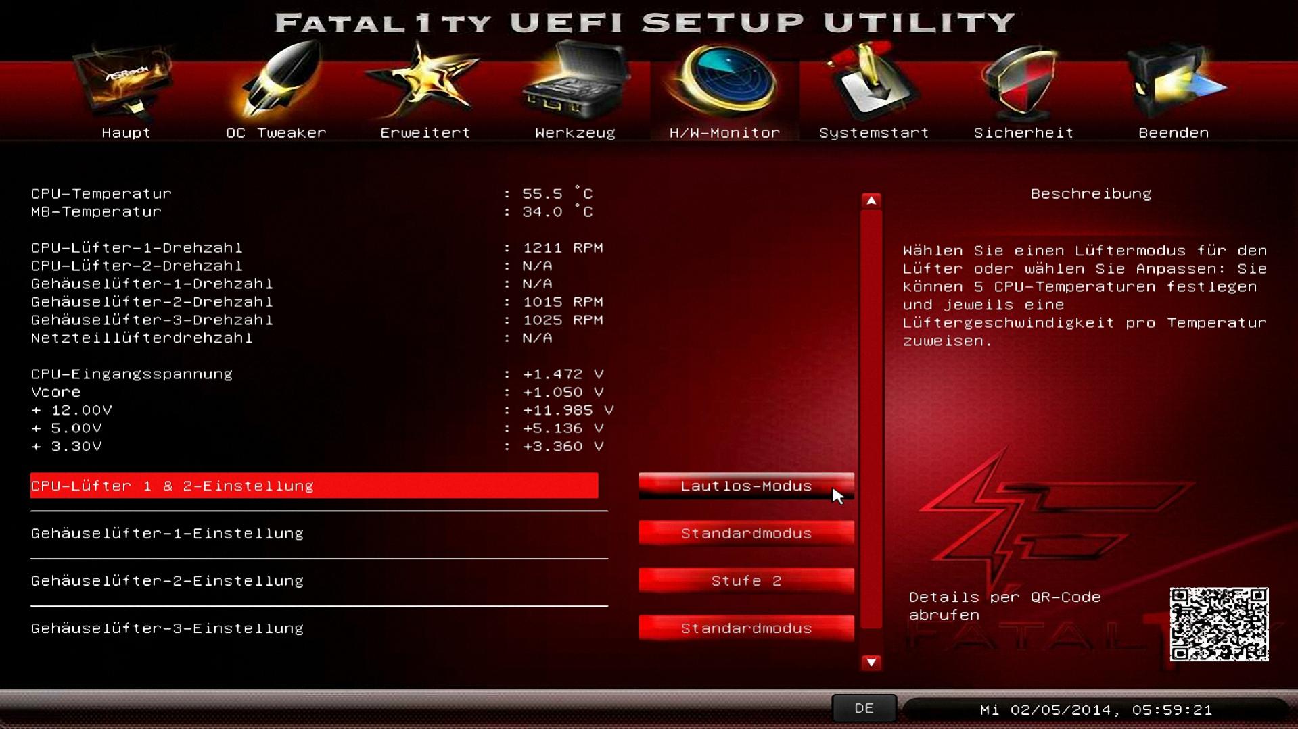Click the 1211 RPM value

click(563, 248)
